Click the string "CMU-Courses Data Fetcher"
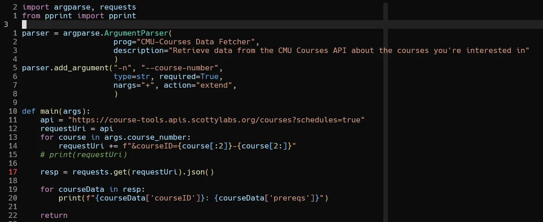The width and height of the screenshot is (543, 222). pyautogui.click(x=196, y=42)
